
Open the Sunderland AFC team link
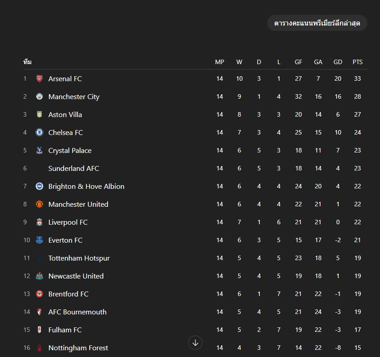(x=73, y=168)
